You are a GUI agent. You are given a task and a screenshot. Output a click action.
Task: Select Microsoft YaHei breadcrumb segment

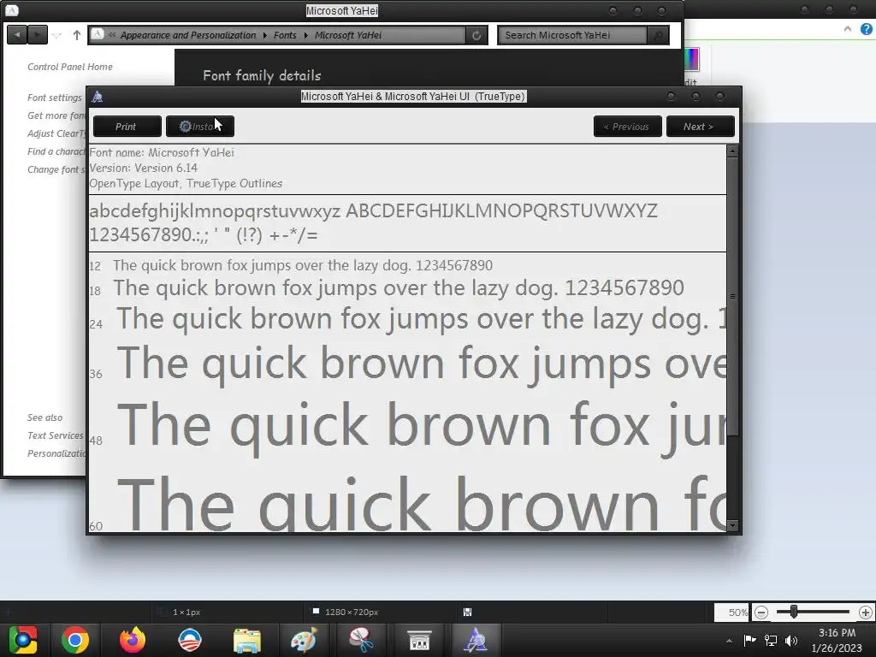coord(348,35)
